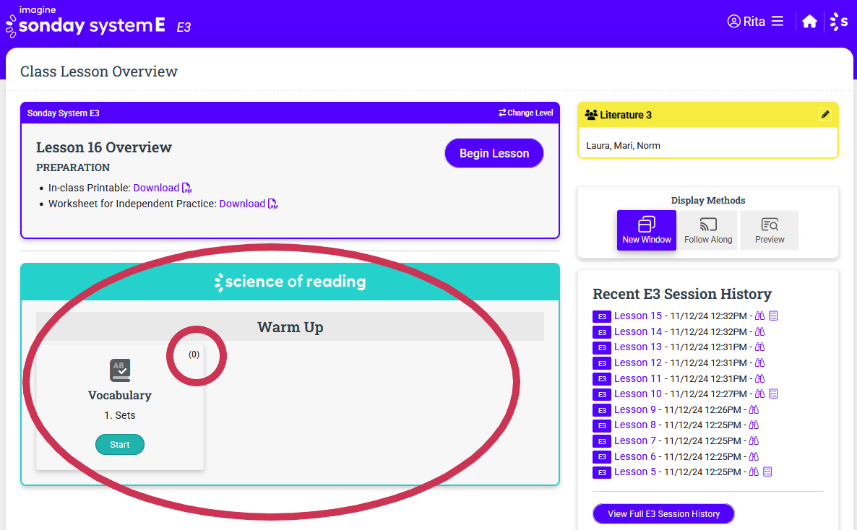Image resolution: width=857 pixels, height=530 pixels.
Task: Click the Imagine 's' launcher icon
Action: (839, 22)
